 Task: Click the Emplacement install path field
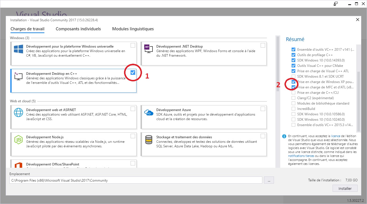pyautogui.click(x=135, y=180)
